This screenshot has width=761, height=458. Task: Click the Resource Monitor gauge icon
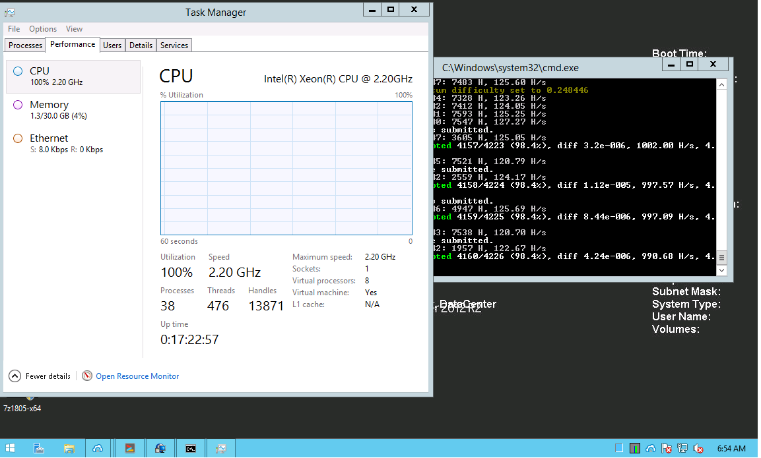click(87, 376)
